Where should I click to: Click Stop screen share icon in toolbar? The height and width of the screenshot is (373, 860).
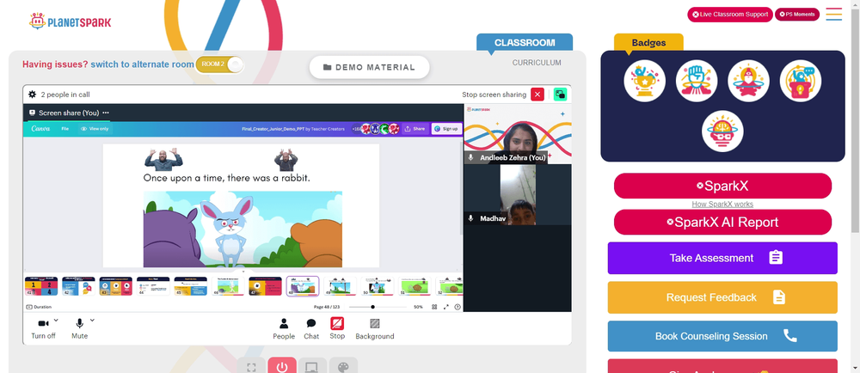pos(337,328)
